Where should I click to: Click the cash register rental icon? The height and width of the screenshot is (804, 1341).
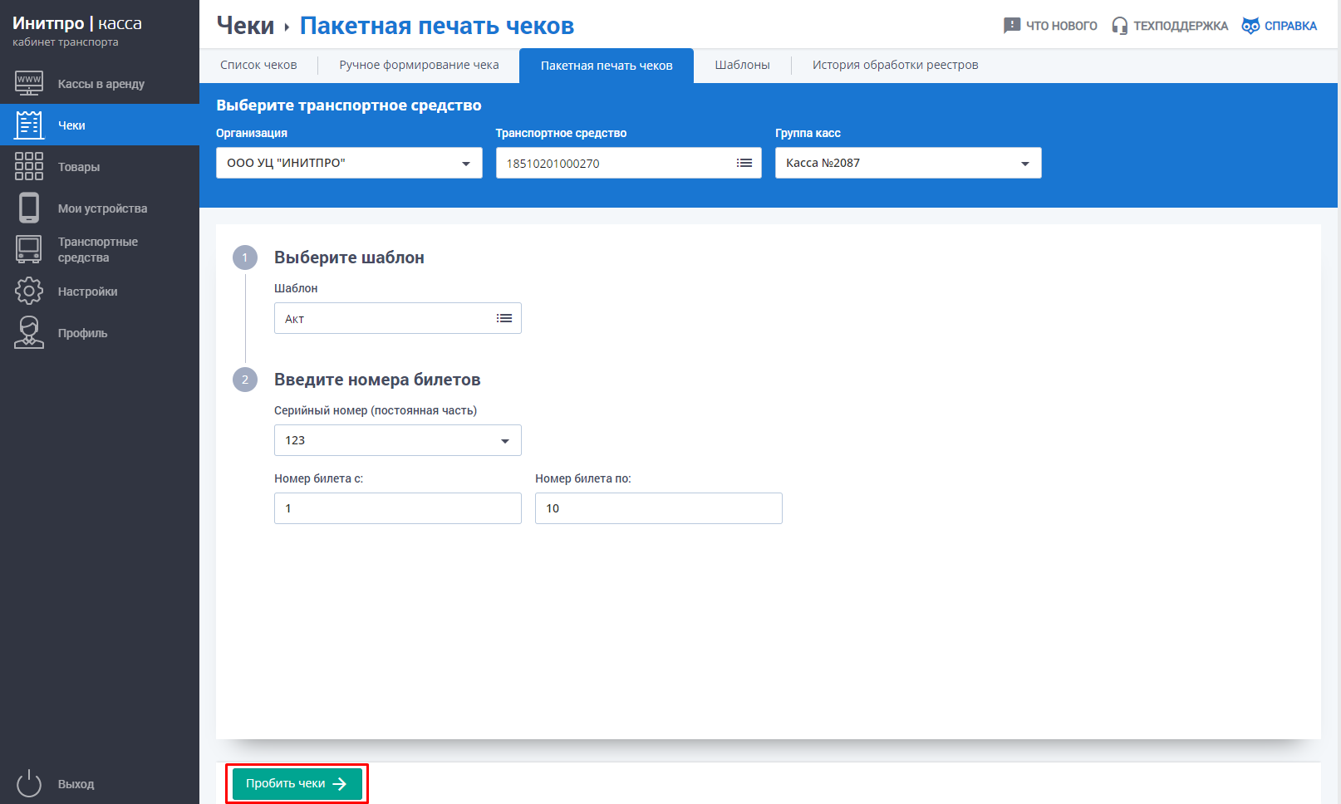click(29, 83)
